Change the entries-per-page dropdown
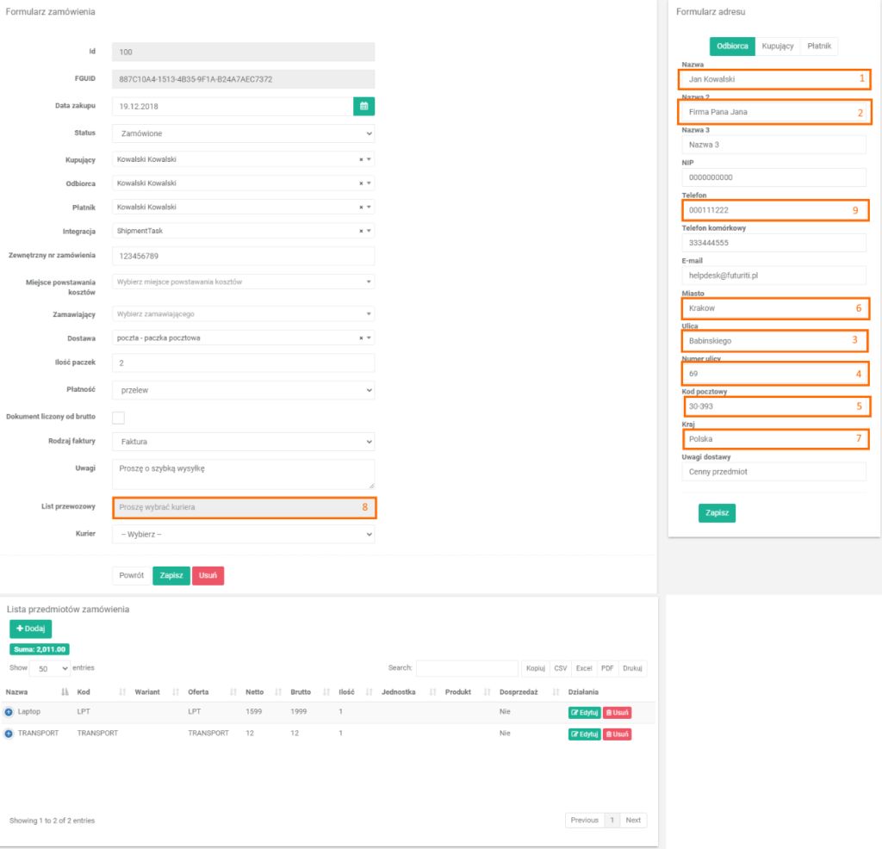Viewport: 882px width, 849px height. 51,668
